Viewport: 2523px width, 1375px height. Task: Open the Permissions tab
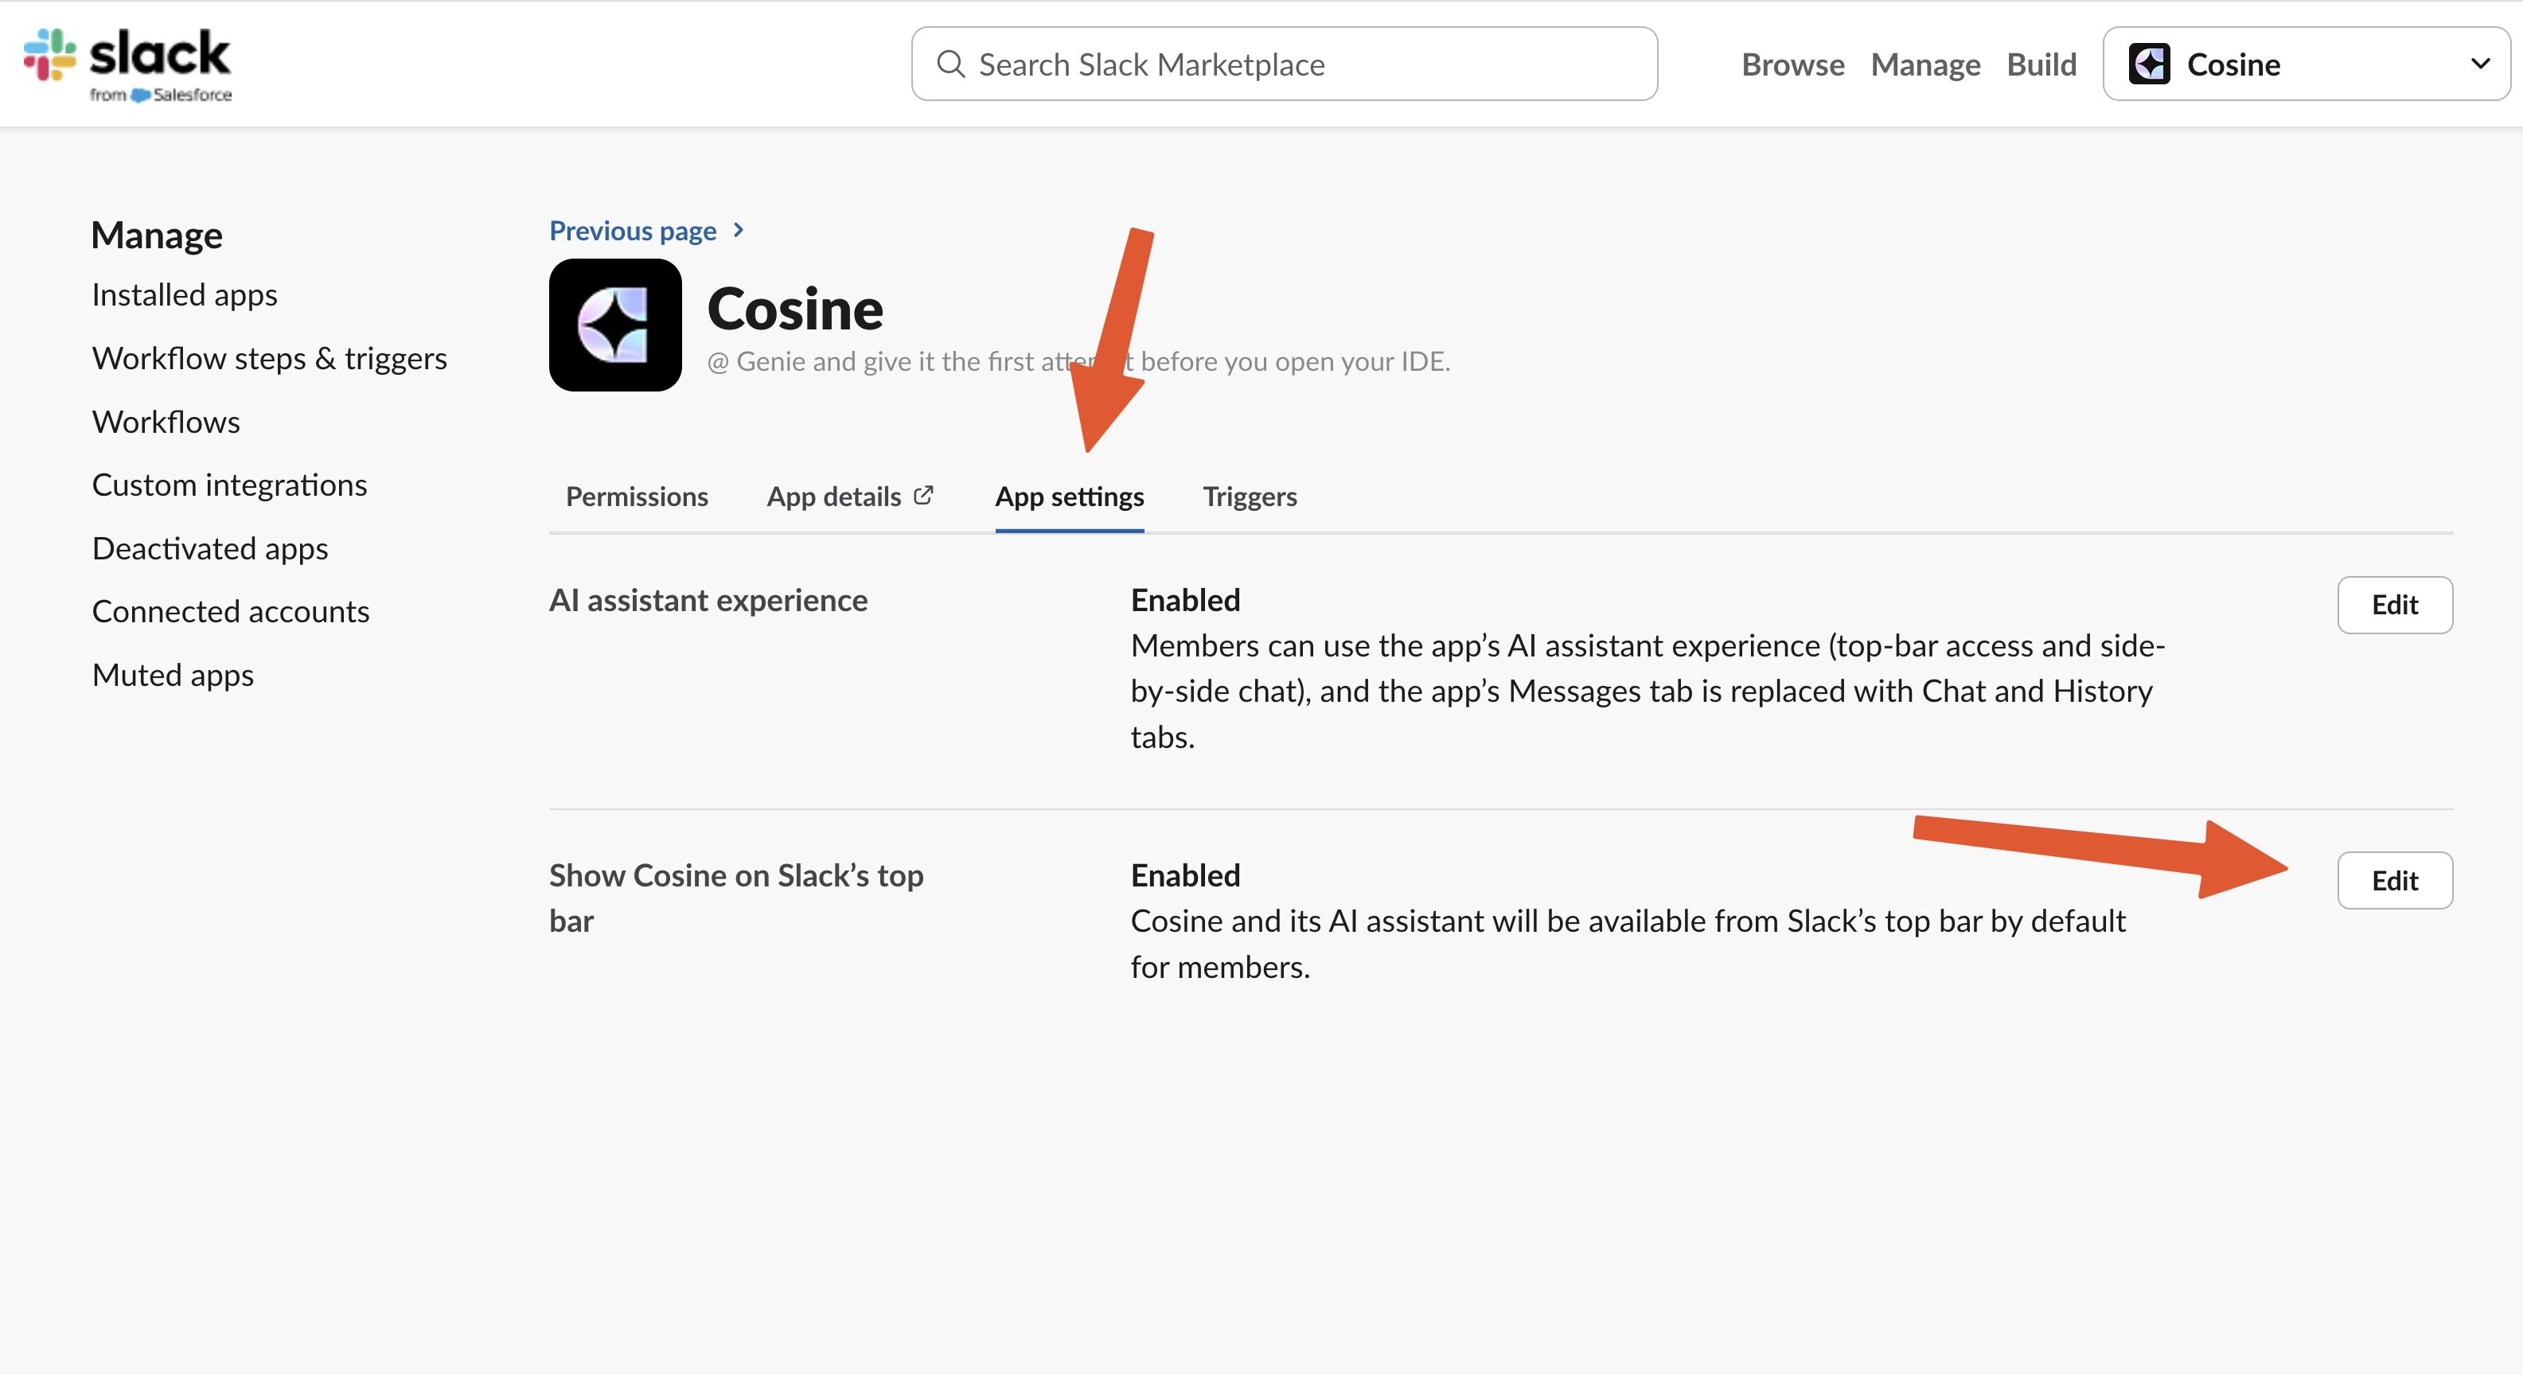coord(637,497)
